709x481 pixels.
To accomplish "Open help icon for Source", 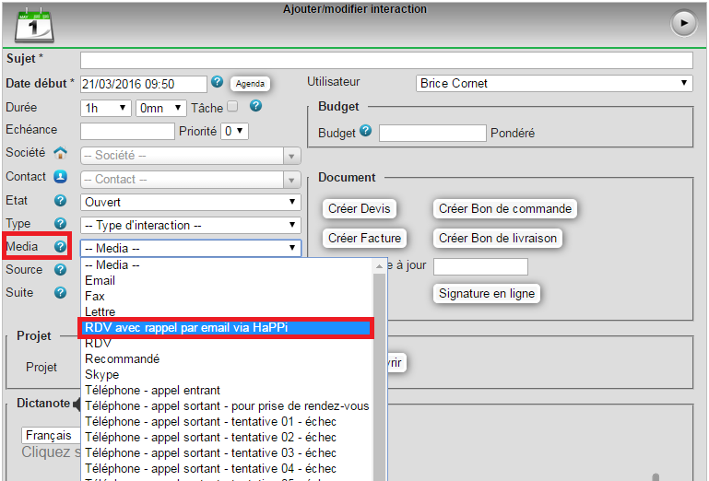I will pyautogui.click(x=60, y=269).
